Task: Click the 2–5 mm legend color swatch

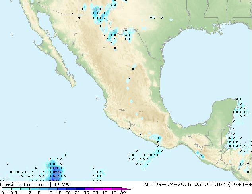Action: click(34, 189)
